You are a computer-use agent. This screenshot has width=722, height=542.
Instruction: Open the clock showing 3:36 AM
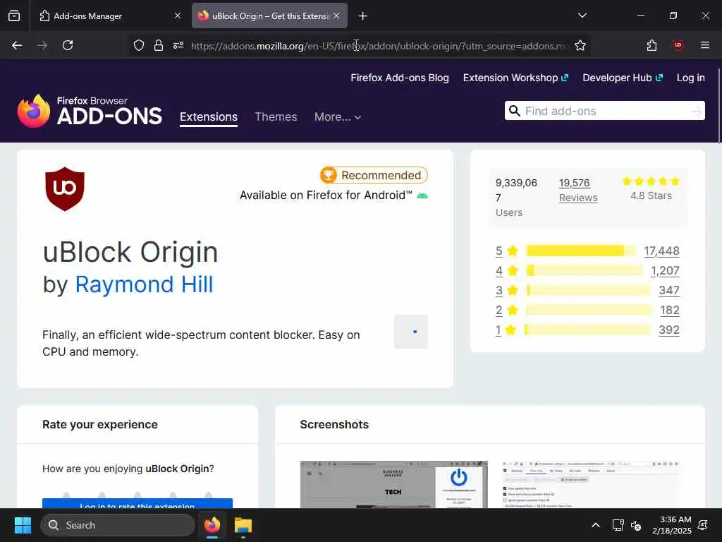pos(672,525)
